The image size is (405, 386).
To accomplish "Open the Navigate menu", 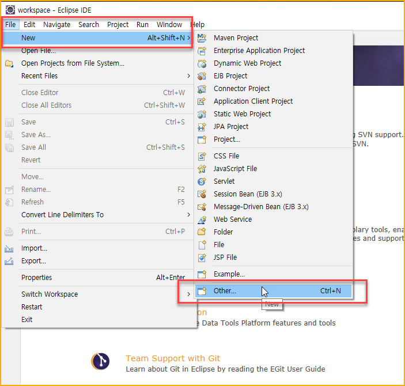I will pyautogui.click(x=57, y=25).
